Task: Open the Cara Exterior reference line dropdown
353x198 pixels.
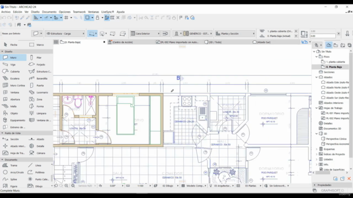Action: [145, 34]
